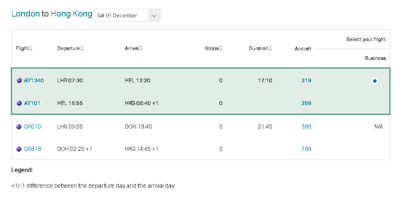
Task: View aircraft type 359 info
Action: coord(306,103)
